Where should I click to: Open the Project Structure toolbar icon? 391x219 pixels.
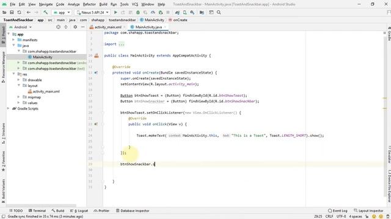tap(202, 12)
